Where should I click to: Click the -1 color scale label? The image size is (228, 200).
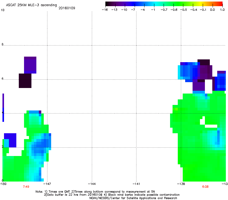pyautogui.click(x=153, y=10)
